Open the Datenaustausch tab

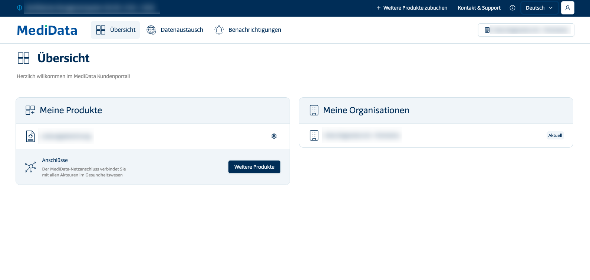(175, 30)
